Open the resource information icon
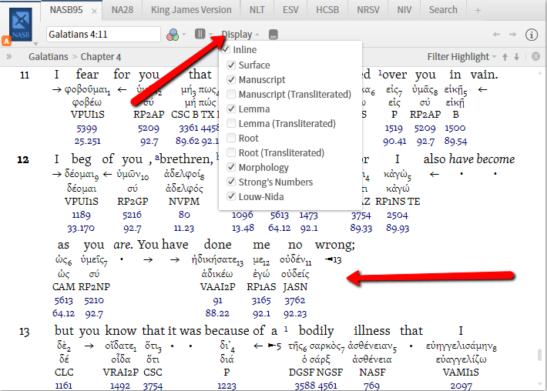547x391 pixels. tap(532, 35)
